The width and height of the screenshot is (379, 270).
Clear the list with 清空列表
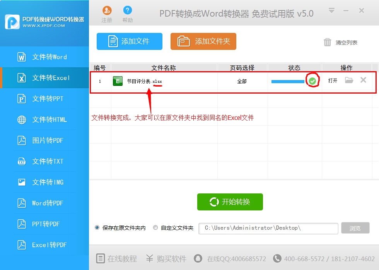(341, 42)
